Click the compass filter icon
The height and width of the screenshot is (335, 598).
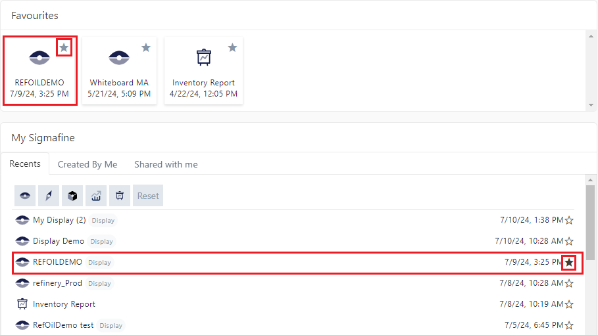point(49,196)
